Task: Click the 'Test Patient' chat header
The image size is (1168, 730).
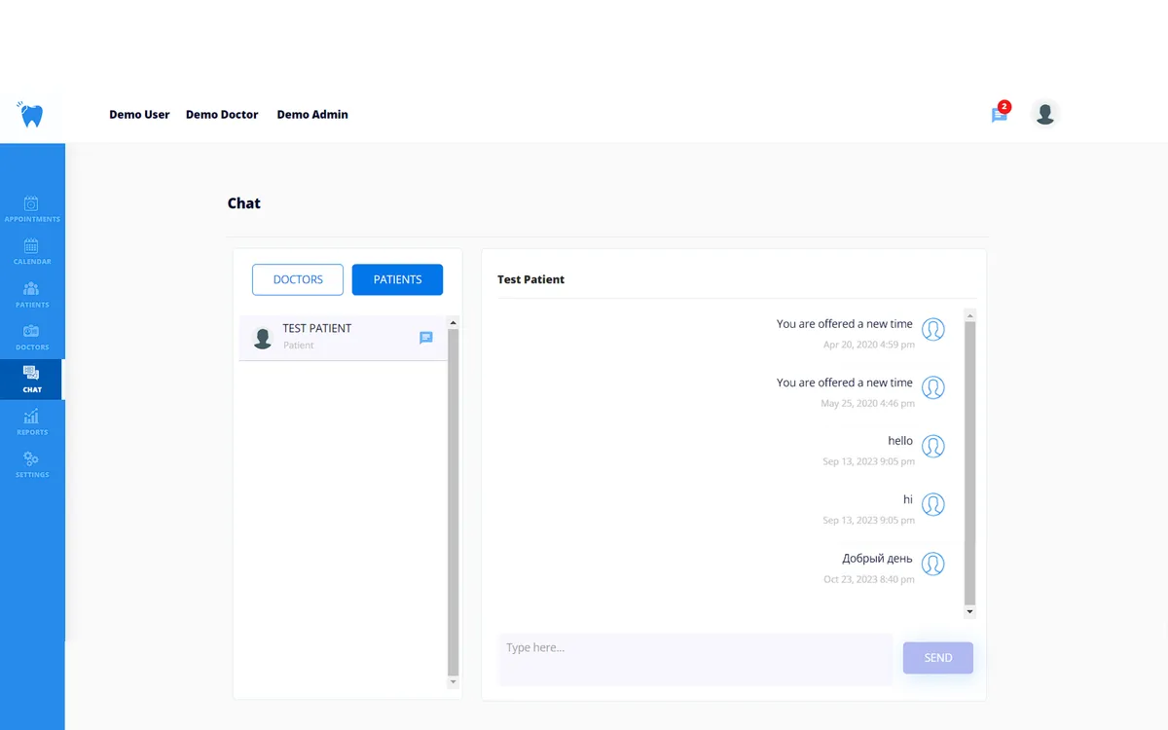Action: pyautogui.click(x=530, y=279)
